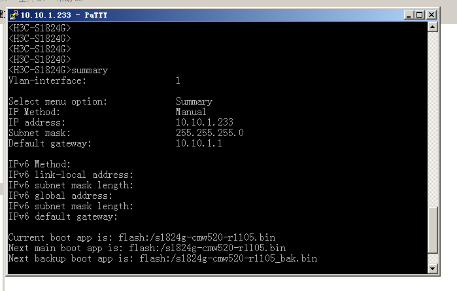Click the 'Vlan-interface' label in terminal
Viewport: 457px width, 291px height.
47,80
